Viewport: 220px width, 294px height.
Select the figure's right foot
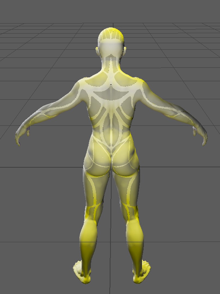[x=142, y=272]
